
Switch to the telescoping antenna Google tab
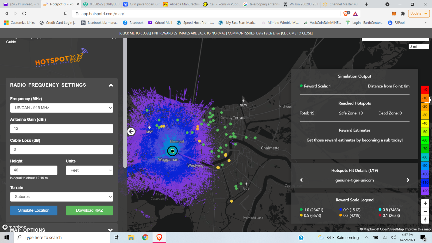[x=261, y=4]
